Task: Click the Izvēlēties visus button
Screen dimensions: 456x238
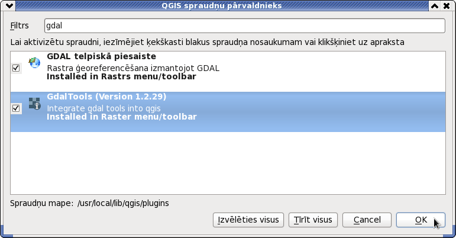Action: [248, 220]
